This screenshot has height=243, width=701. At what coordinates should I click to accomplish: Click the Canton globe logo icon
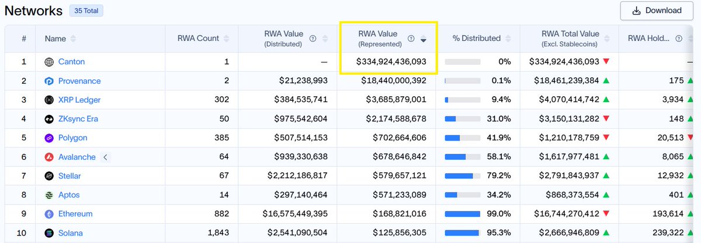(49, 62)
